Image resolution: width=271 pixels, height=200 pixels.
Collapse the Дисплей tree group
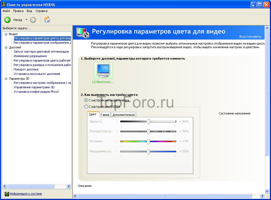point(6,47)
